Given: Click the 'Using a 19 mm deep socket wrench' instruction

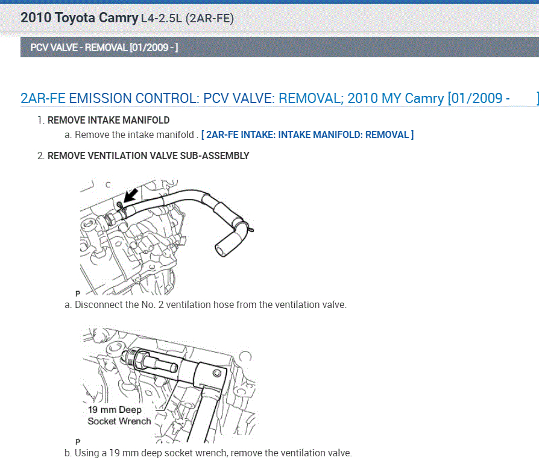Looking at the screenshot, I should coord(213,453).
